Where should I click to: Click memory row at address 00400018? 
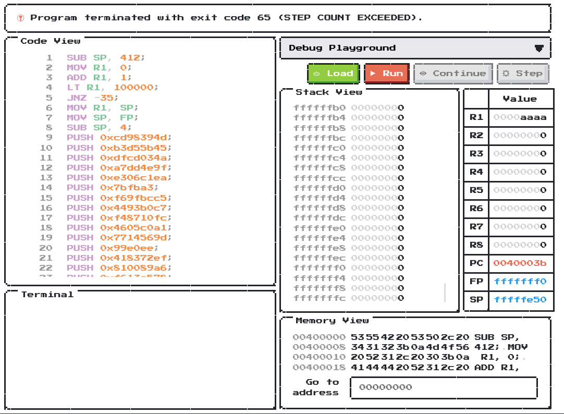tap(407, 368)
